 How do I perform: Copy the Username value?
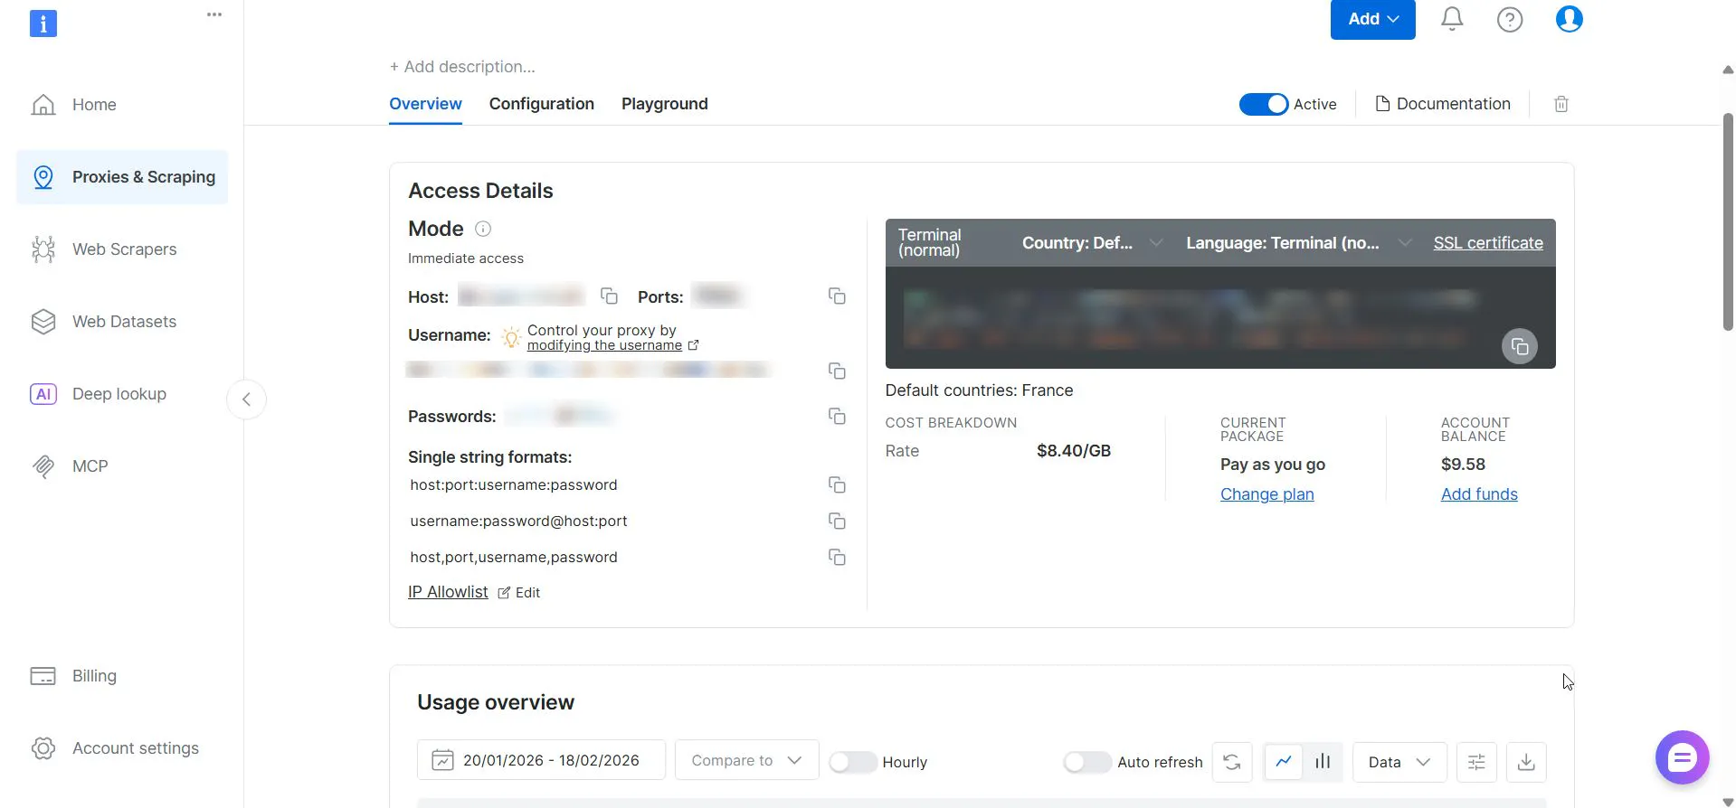pyautogui.click(x=837, y=371)
